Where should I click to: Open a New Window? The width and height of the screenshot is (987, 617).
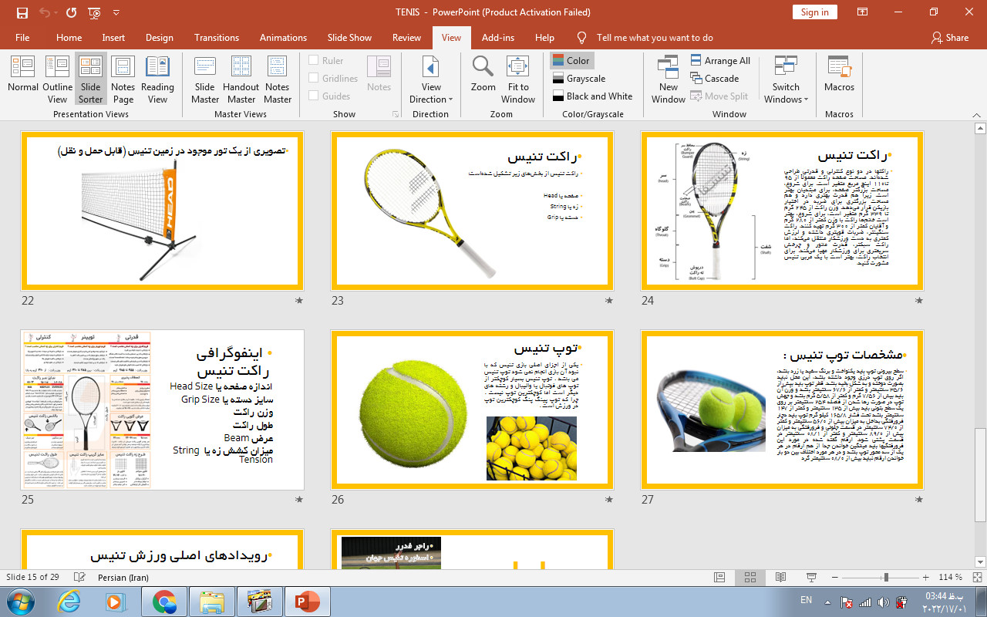point(668,78)
